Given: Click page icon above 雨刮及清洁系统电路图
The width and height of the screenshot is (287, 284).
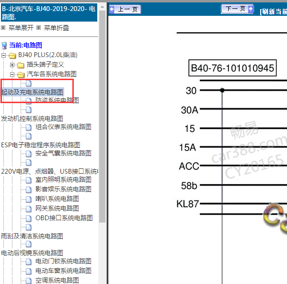Looking at the screenshot, I should pyautogui.click(x=29, y=227).
